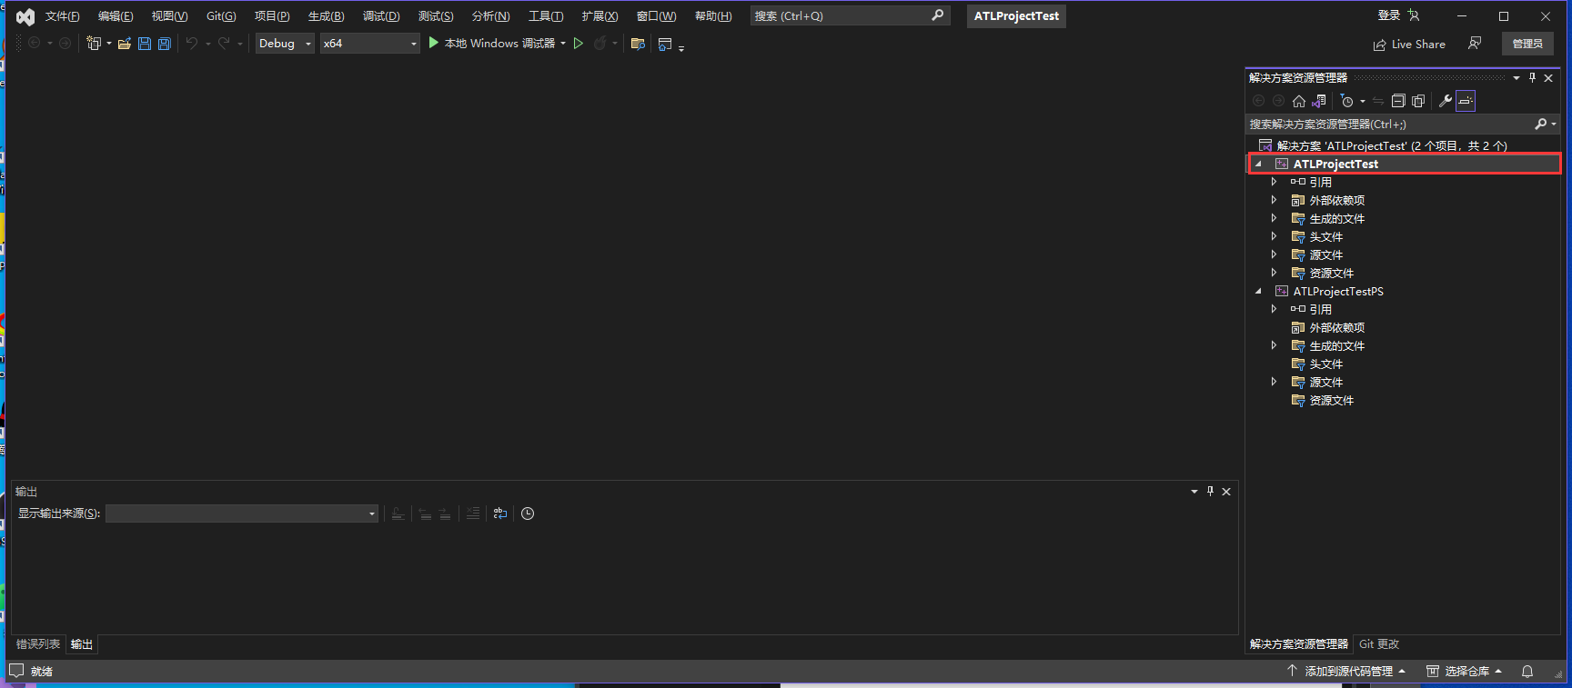This screenshot has width=1572, height=688.
Task: Close the Output panel
Action: click(1226, 492)
